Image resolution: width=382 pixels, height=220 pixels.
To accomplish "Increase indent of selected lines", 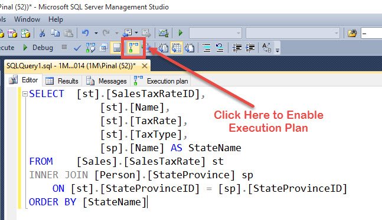I will (x=250, y=48).
